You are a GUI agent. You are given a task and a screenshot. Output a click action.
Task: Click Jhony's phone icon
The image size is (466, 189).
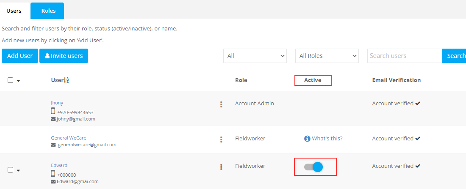point(53,111)
